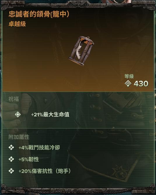Click the perk icon next to +20%傷害抗性

11,171
